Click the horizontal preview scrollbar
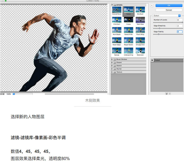Viewport: 184px width, 164px height. [x=69, y=94]
